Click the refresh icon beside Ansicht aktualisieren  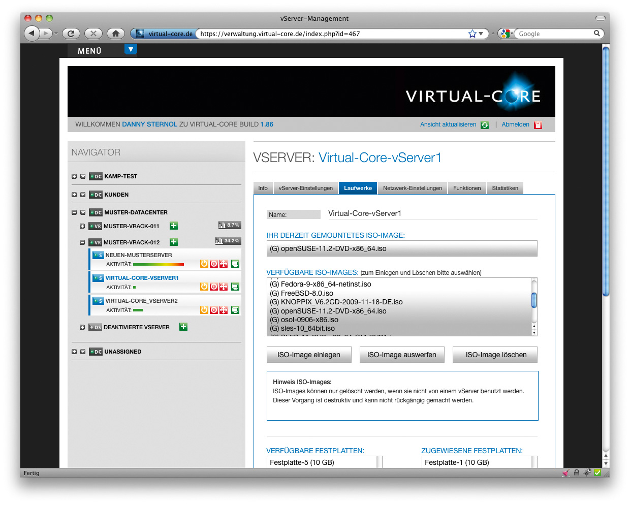pyautogui.click(x=484, y=124)
